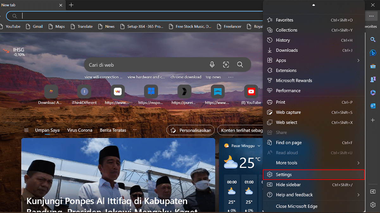Switch to Virus Corona feed tab
The width and height of the screenshot is (380, 213).
coord(79,130)
